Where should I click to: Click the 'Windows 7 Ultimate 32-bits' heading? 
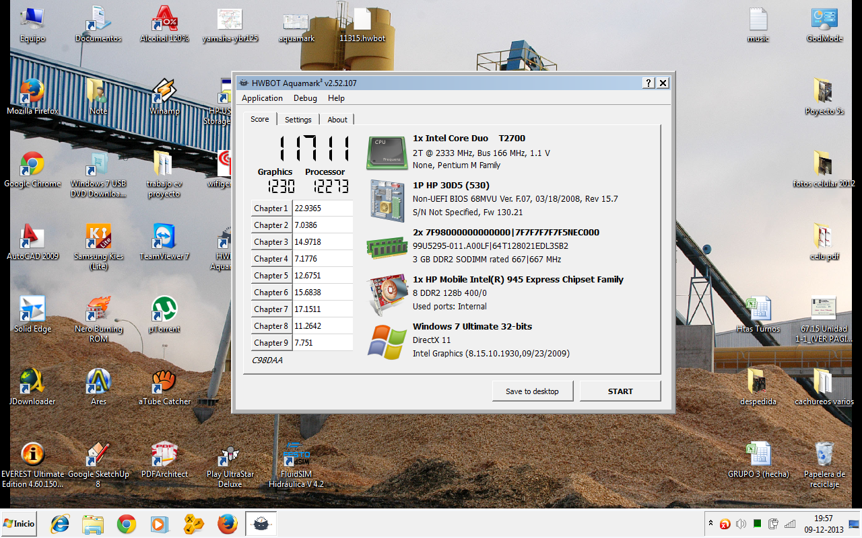coord(472,327)
